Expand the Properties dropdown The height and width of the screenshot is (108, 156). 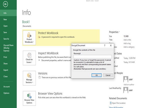pos(114,32)
